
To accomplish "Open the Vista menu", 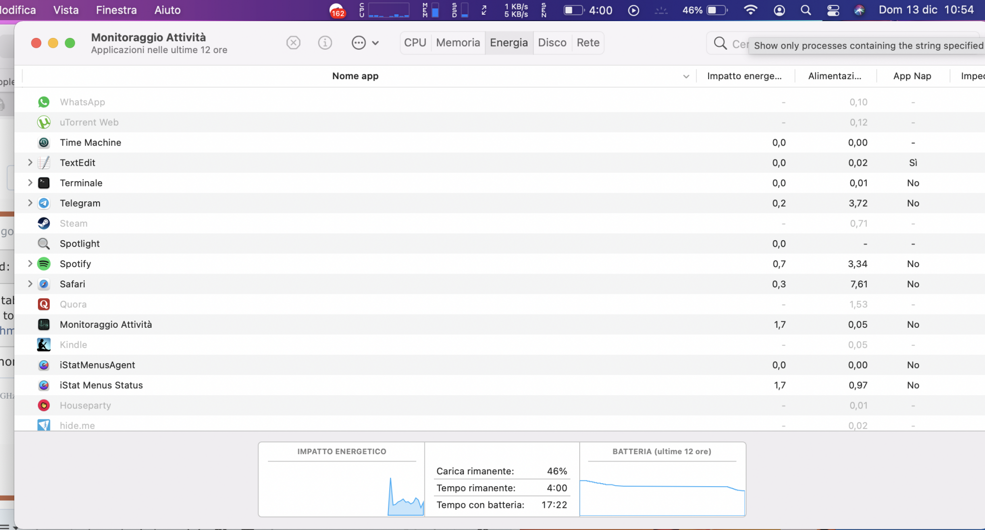I will pyautogui.click(x=66, y=10).
